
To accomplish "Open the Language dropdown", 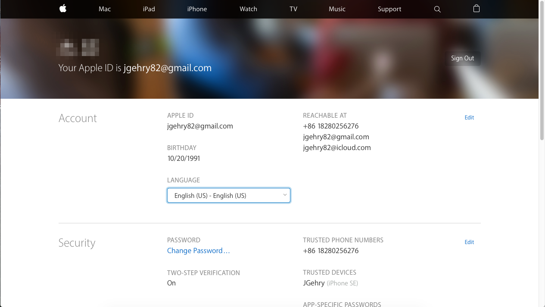I will [x=229, y=195].
